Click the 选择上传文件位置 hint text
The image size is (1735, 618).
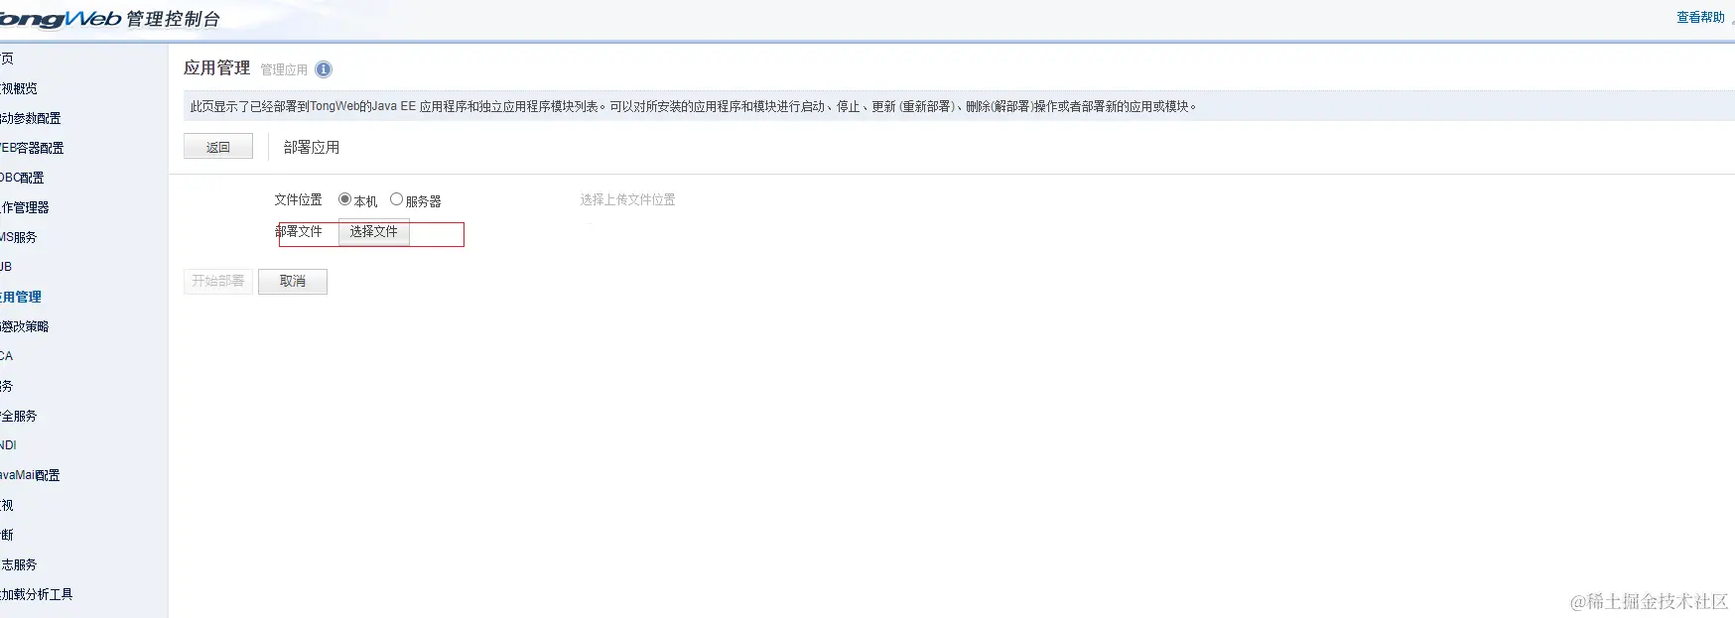pos(627,199)
